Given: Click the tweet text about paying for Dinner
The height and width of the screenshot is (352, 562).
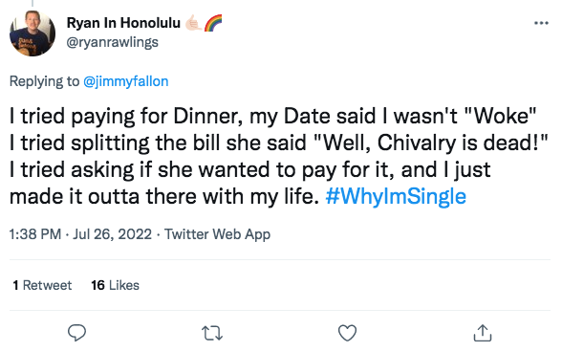Looking at the screenshot, I should [279, 157].
